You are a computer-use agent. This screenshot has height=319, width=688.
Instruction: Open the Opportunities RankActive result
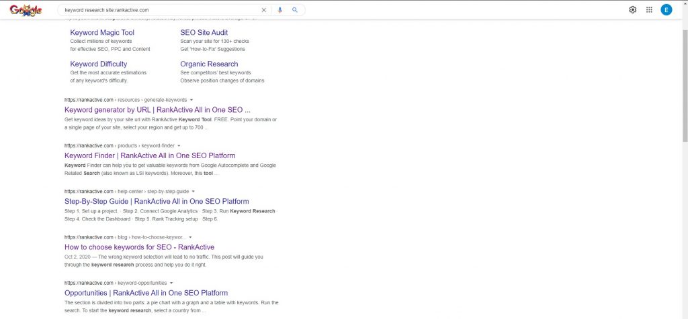tap(146, 293)
